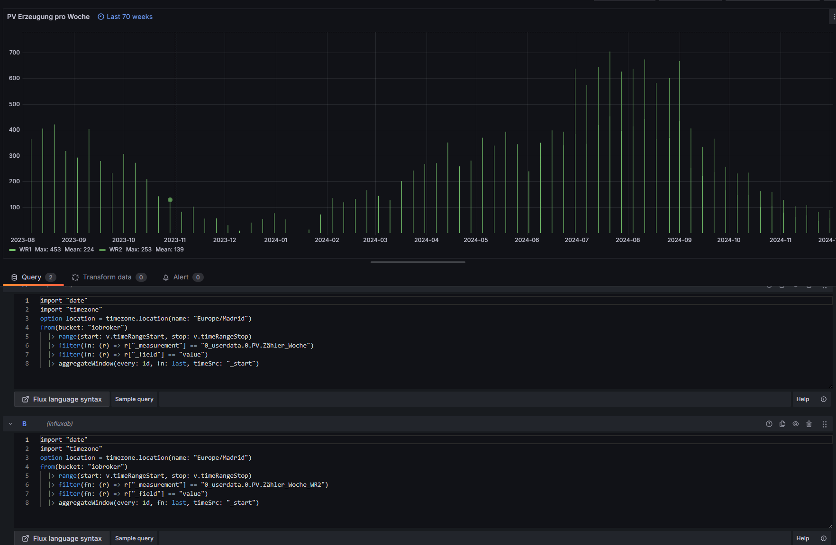Click the 2024-07 x-axis label
This screenshot has height=545, width=836.
[577, 240]
